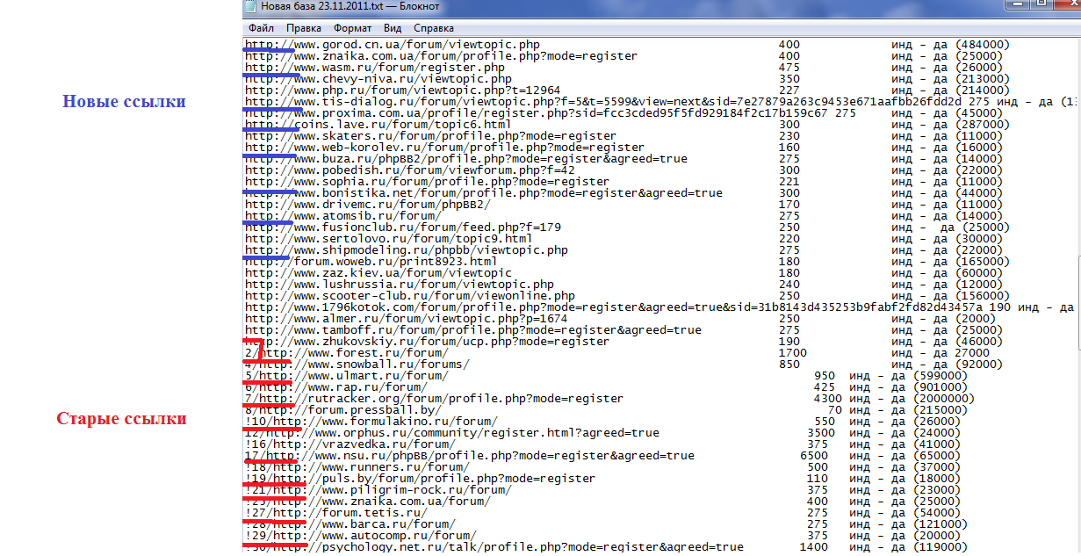The height and width of the screenshot is (556, 1081).
Task: Click the forum.woweb.ru print8923.html URL
Action: (x=371, y=262)
